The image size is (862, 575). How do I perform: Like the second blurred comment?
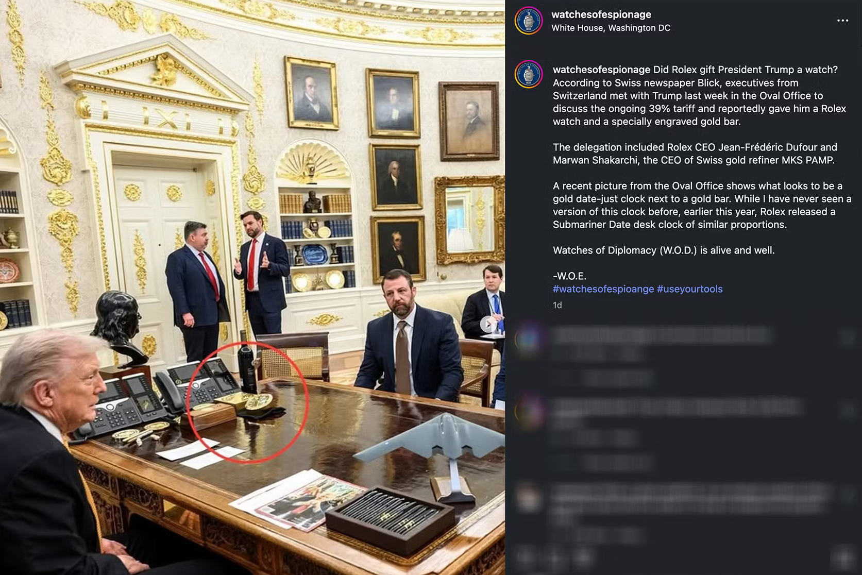847,410
